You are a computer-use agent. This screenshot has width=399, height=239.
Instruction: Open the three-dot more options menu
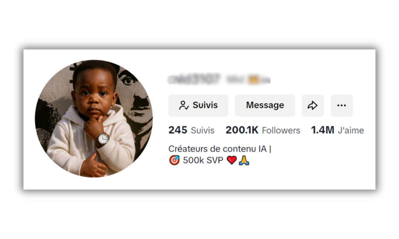tap(341, 105)
